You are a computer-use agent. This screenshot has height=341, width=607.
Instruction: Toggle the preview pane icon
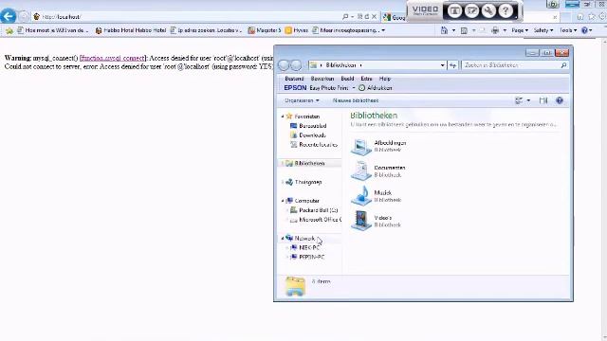tap(543, 100)
